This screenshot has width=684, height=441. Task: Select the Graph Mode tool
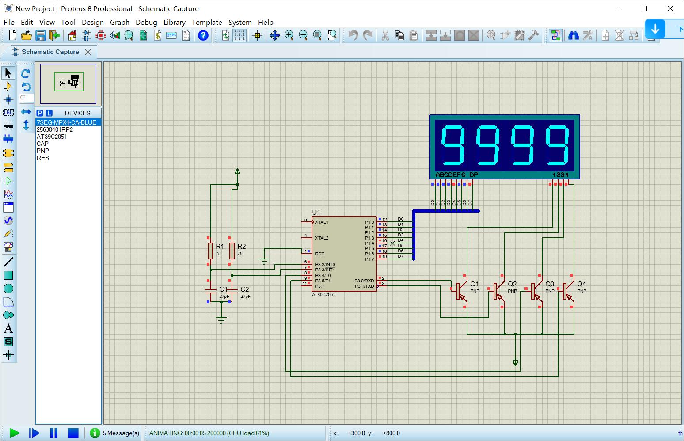pyautogui.click(x=8, y=194)
